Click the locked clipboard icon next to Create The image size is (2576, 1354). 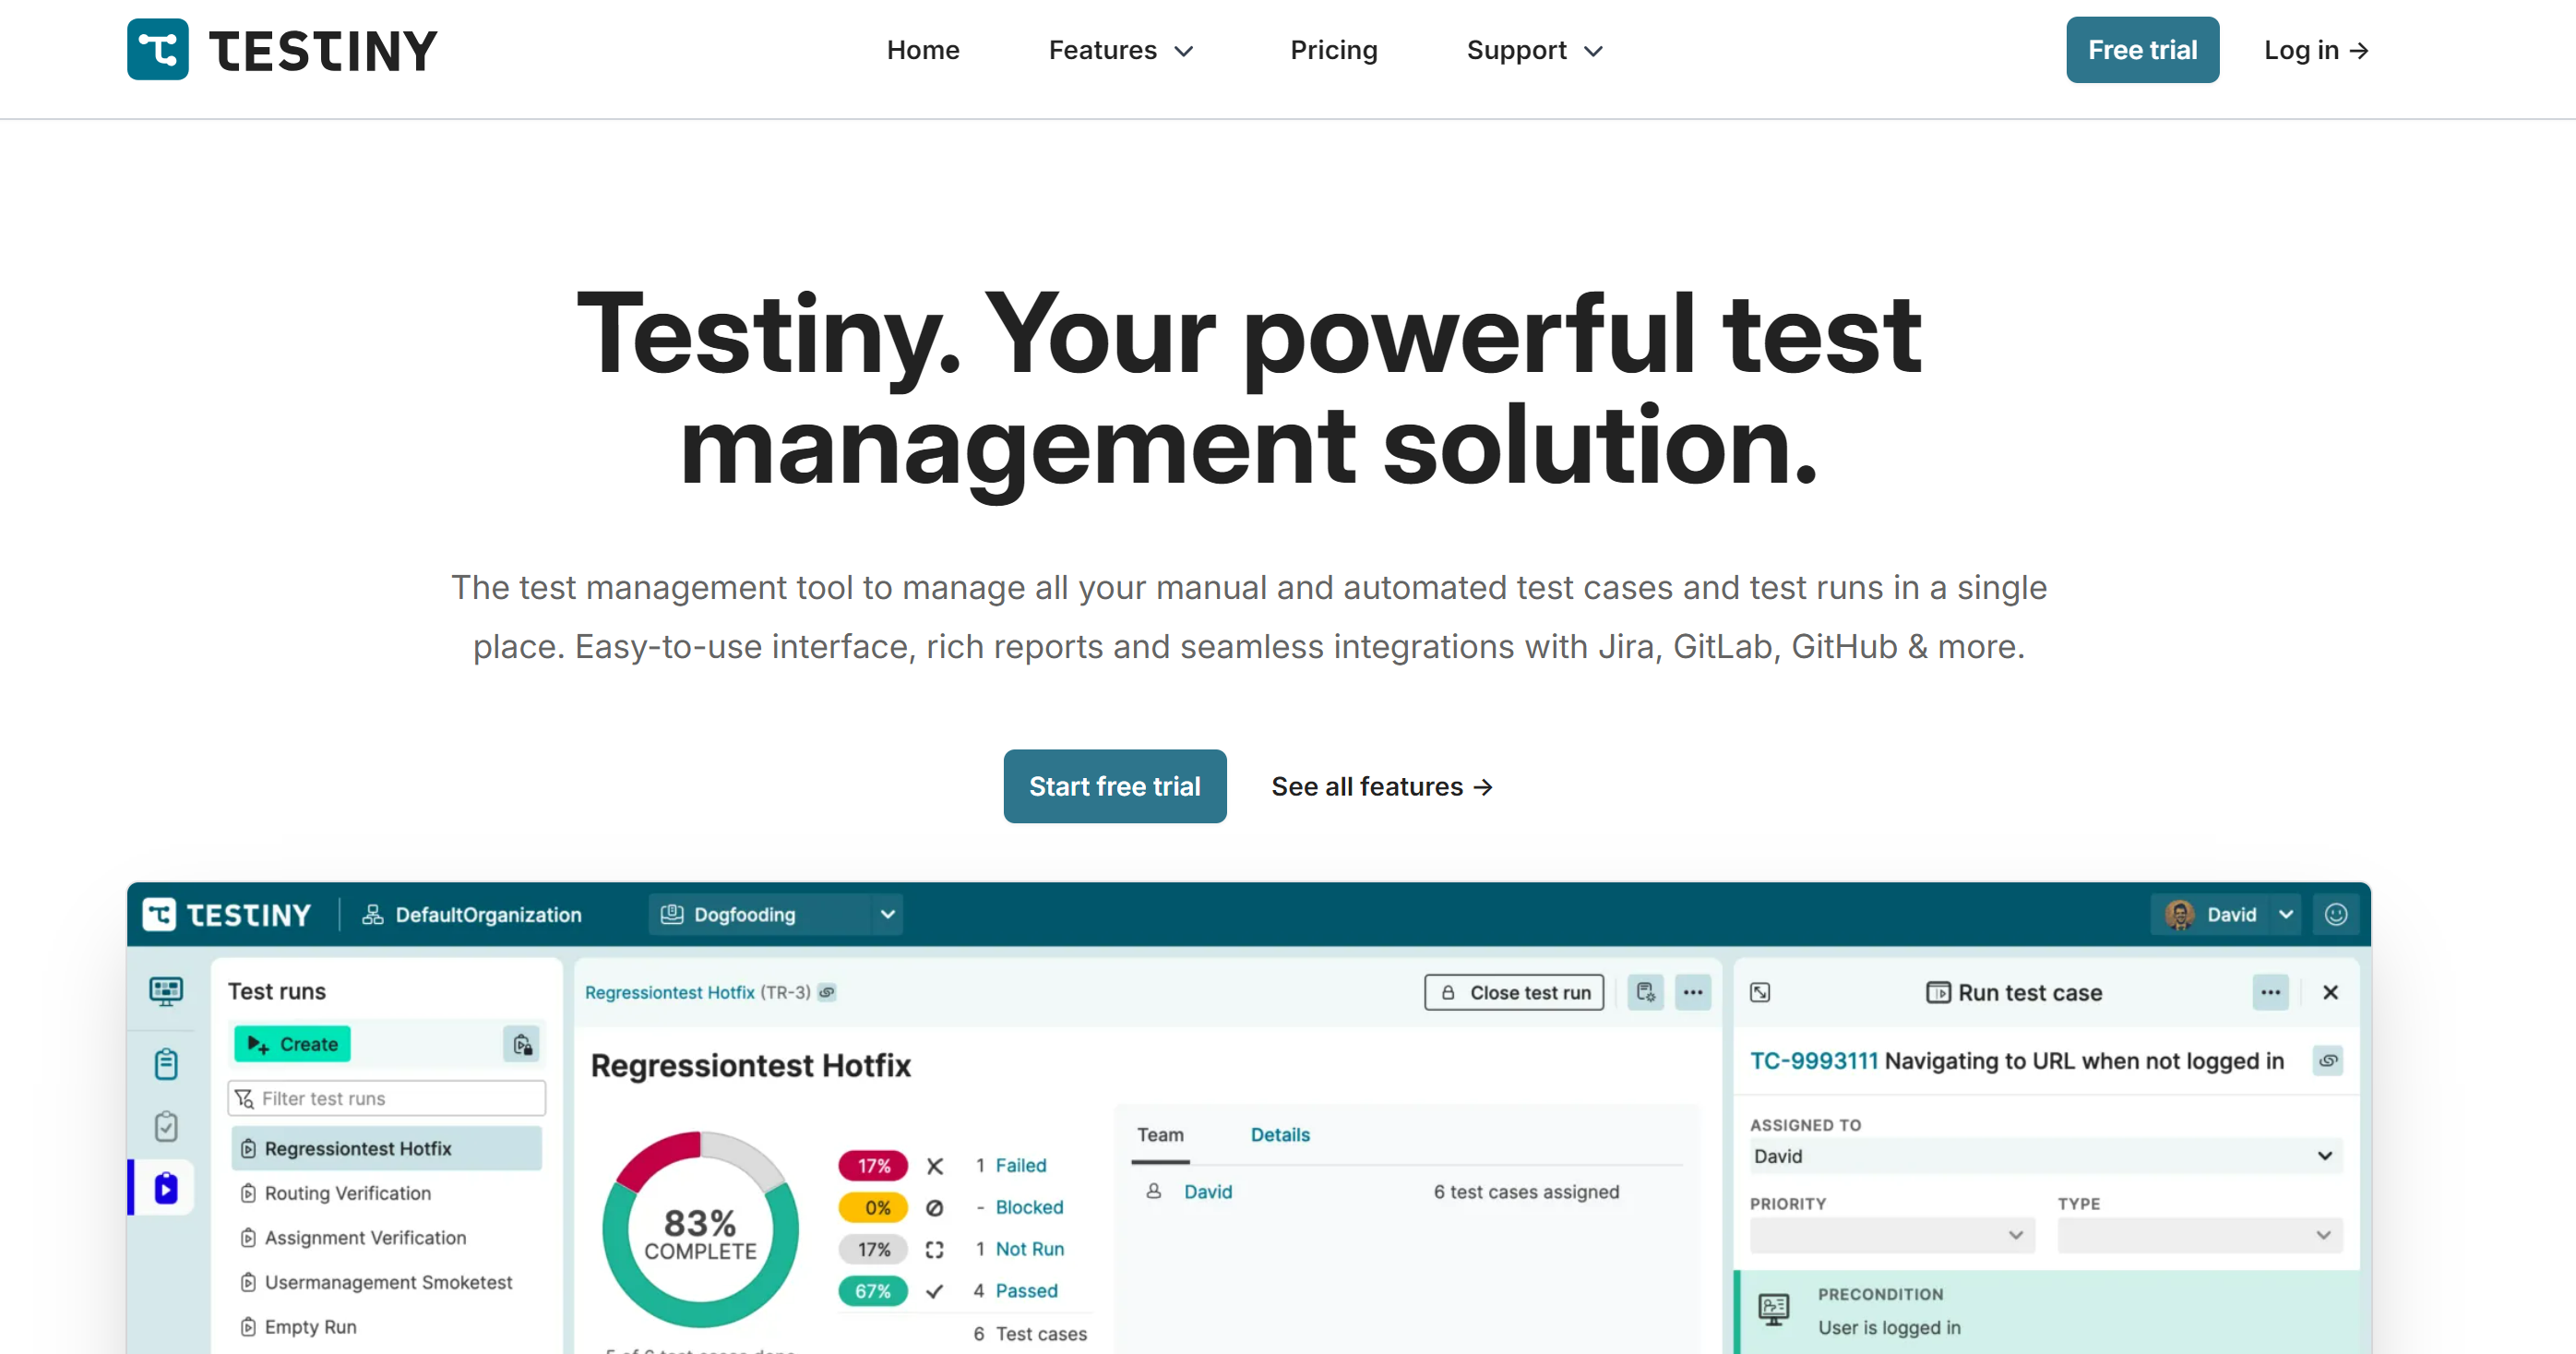(521, 1044)
